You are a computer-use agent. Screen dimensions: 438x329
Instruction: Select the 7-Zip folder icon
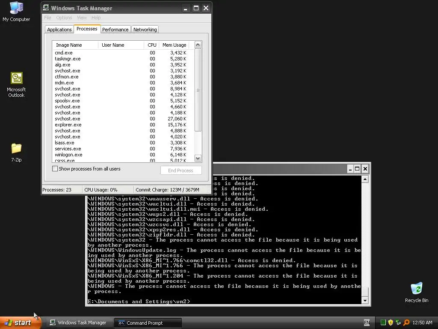[x=16, y=153]
